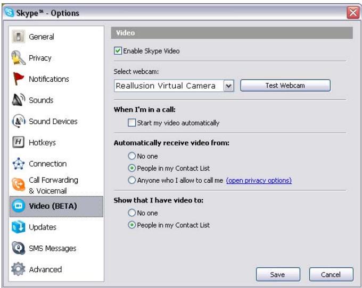Click the Notifications red flag icon

point(18,79)
